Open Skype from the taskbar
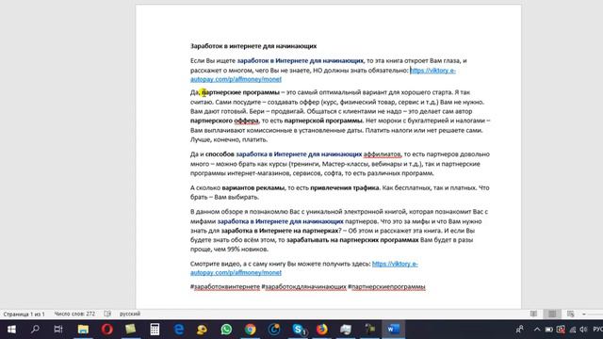The width and height of the screenshot is (603, 339). pyautogui.click(x=299, y=330)
